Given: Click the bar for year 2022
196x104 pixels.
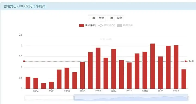Looking at the screenshot, I should 176,67.
